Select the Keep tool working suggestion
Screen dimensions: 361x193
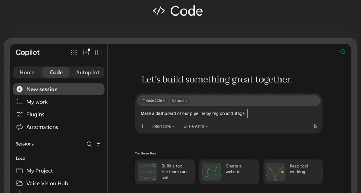click(x=293, y=172)
